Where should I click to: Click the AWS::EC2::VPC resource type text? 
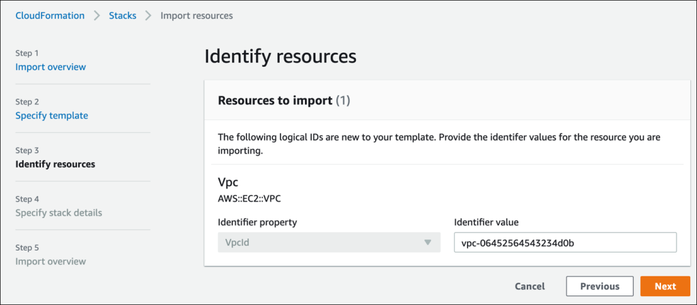point(249,199)
